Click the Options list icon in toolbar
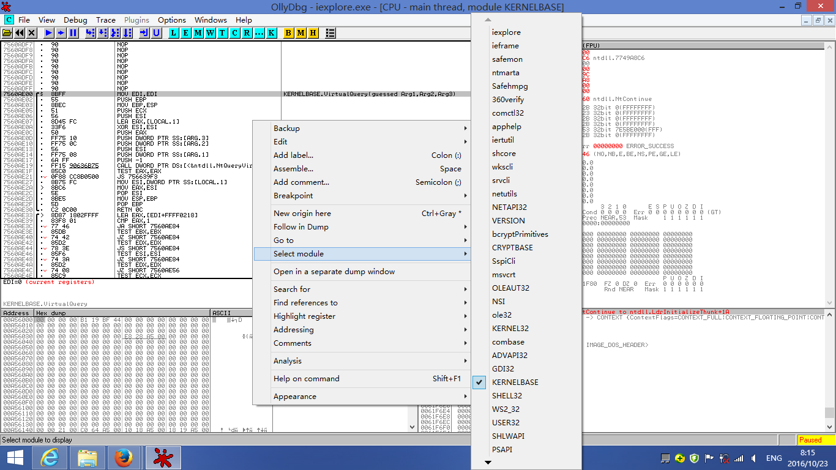The height and width of the screenshot is (470, 836). coord(330,32)
